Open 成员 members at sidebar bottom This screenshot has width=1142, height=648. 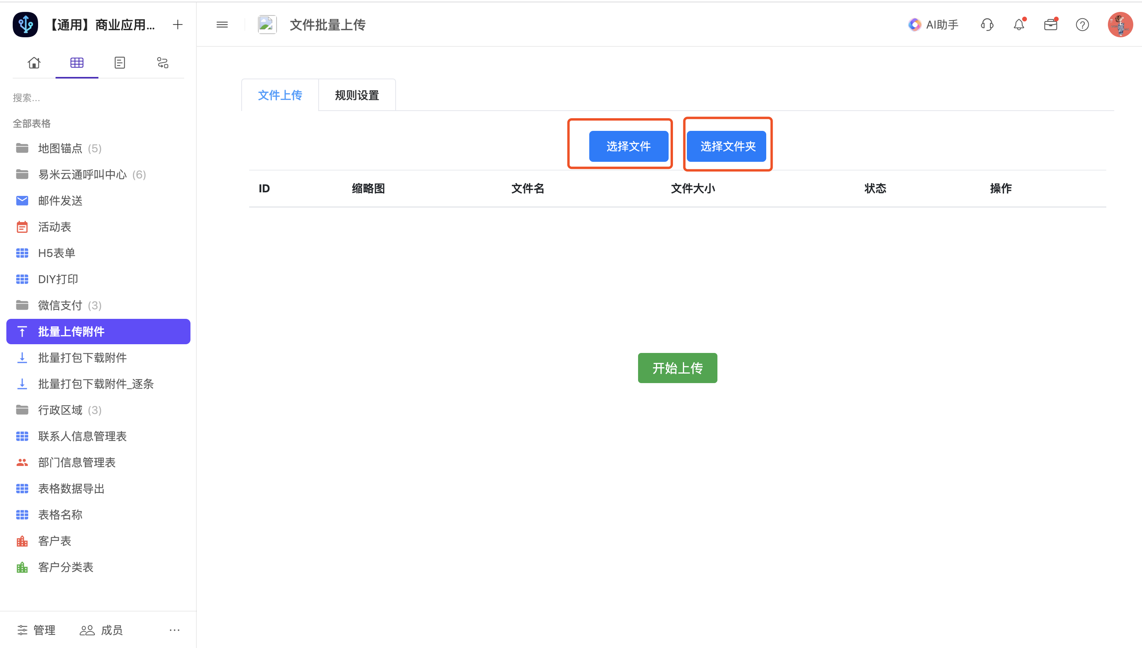tap(101, 630)
